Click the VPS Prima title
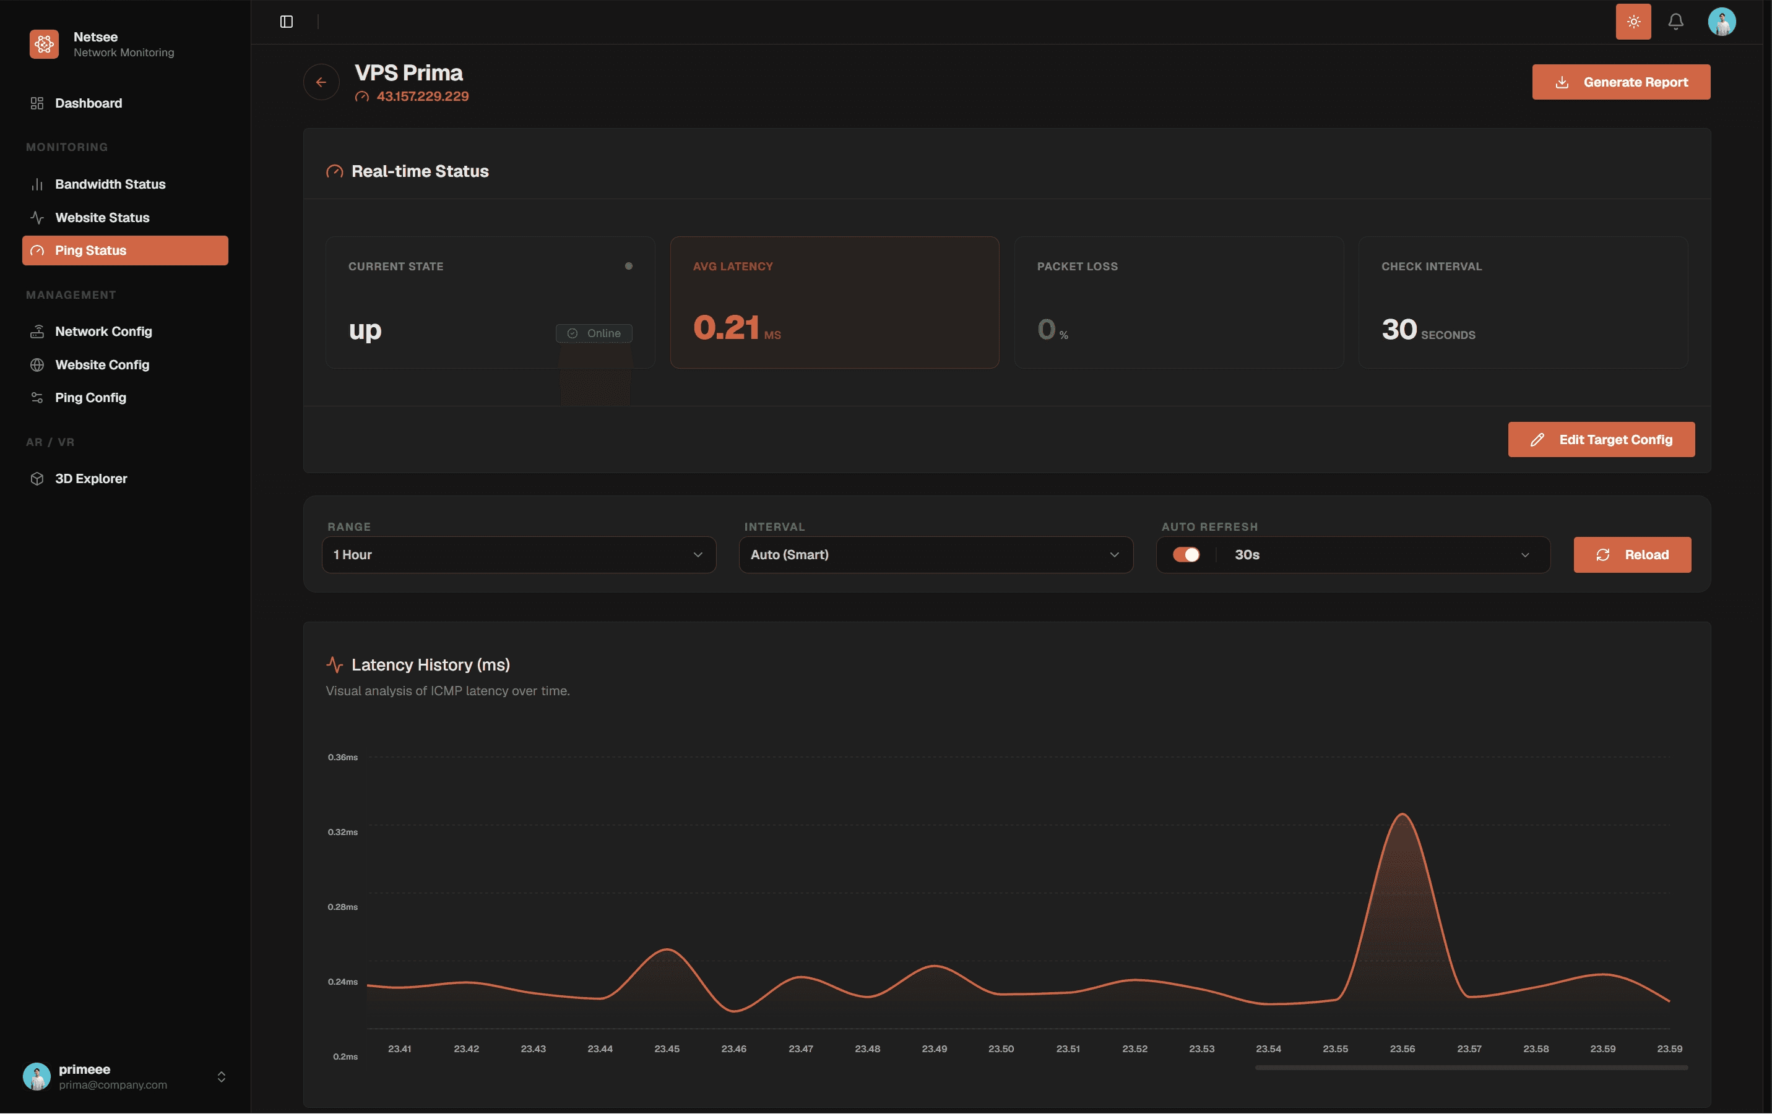The width and height of the screenshot is (1772, 1114). click(x=408, y=73)
